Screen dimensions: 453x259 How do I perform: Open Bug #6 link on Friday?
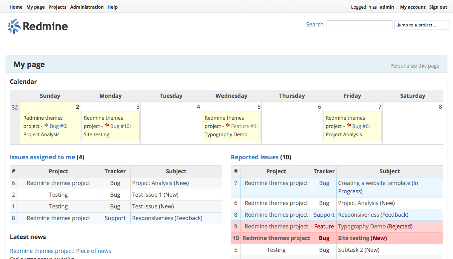[361, 126]
